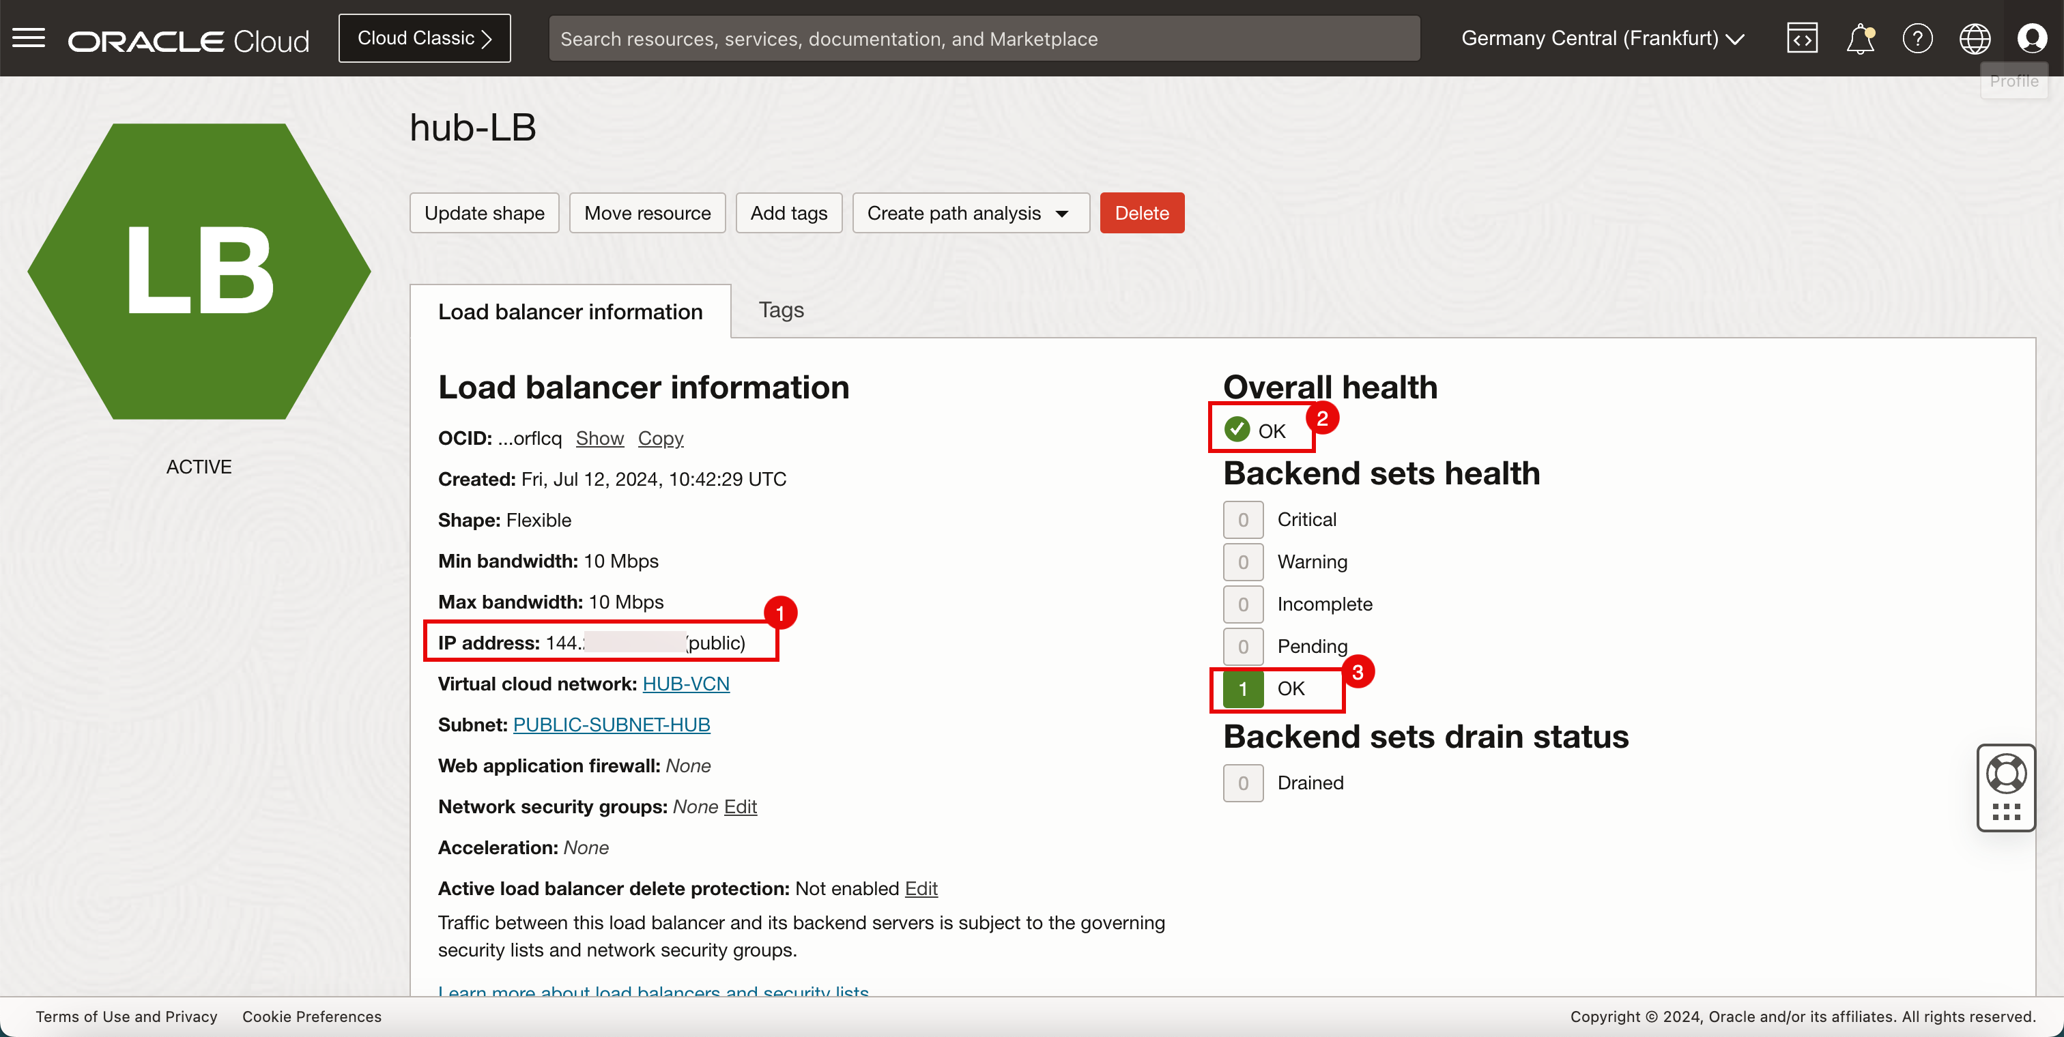Click the Oracle Cloud logo
This screenshot has width=2064, height=1037.
pyautogui.click(x=188, y=40)
